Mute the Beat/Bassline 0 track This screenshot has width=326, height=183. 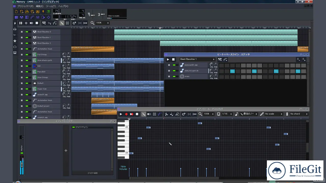click(x=26, y=32)
